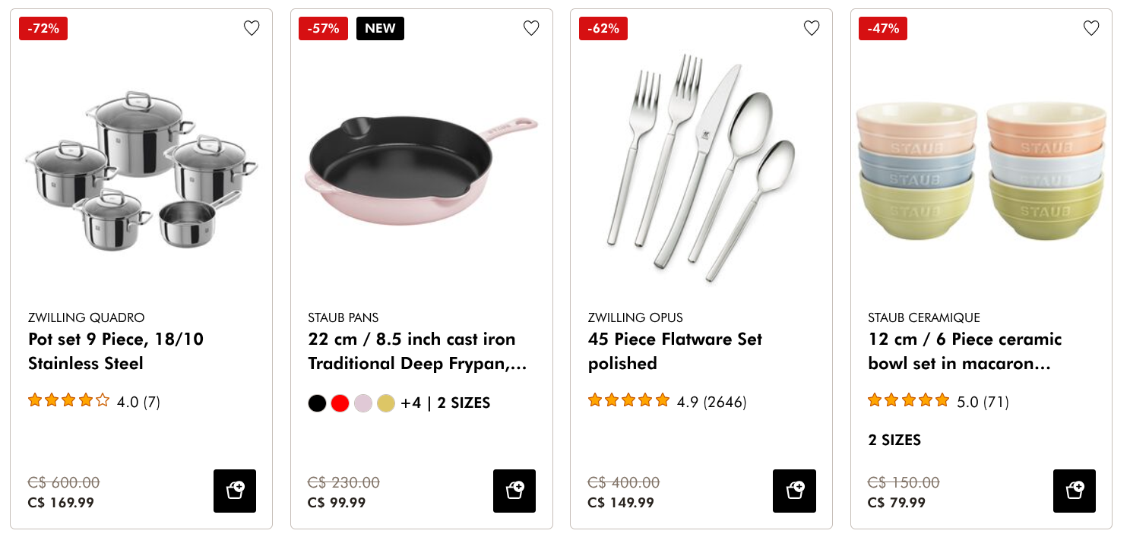Pick the lilac color swatch on the frypan

click(362, 403)
